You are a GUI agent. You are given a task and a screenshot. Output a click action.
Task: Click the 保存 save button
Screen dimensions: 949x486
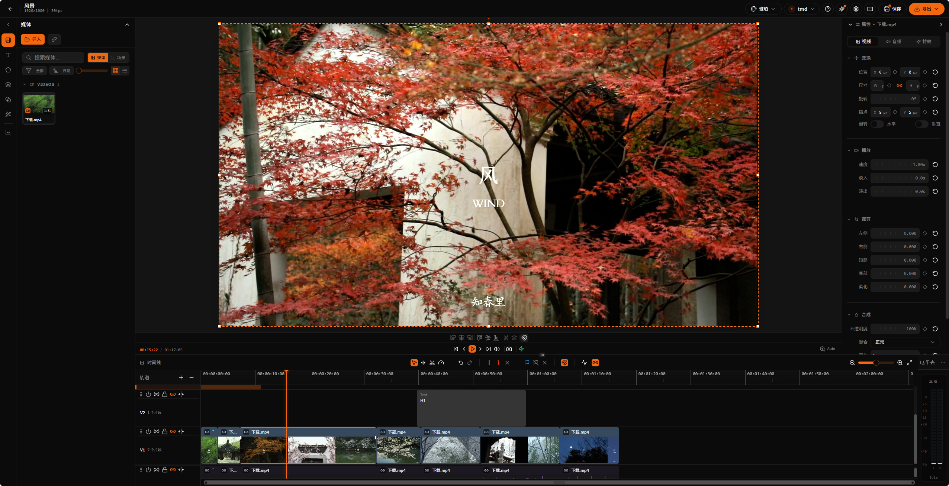[x=892, y=9]
